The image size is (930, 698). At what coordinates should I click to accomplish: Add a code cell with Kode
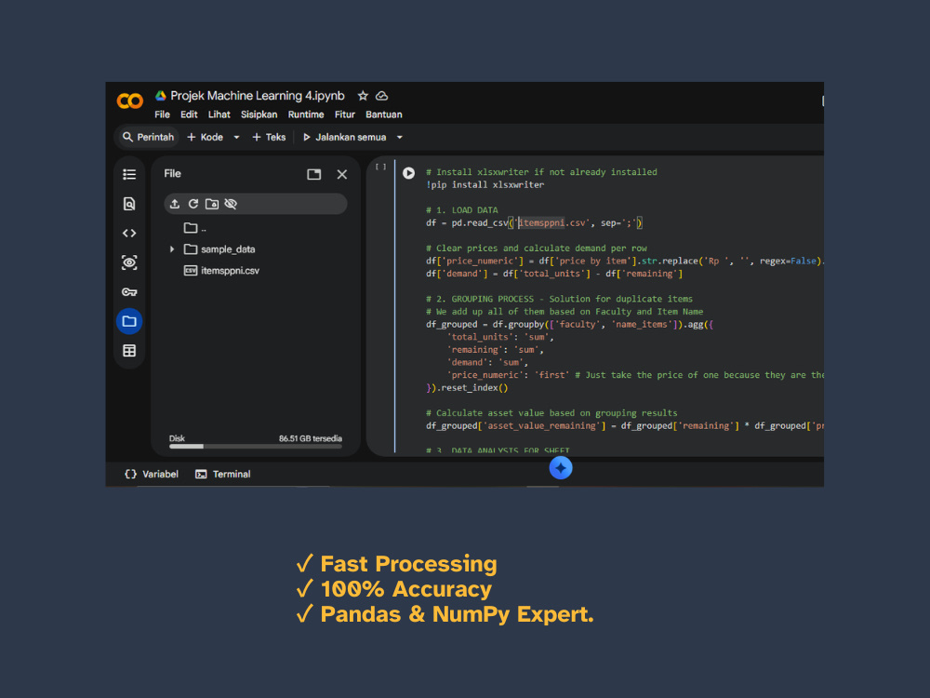206,137
